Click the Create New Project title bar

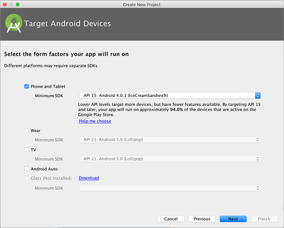(142, 5)
